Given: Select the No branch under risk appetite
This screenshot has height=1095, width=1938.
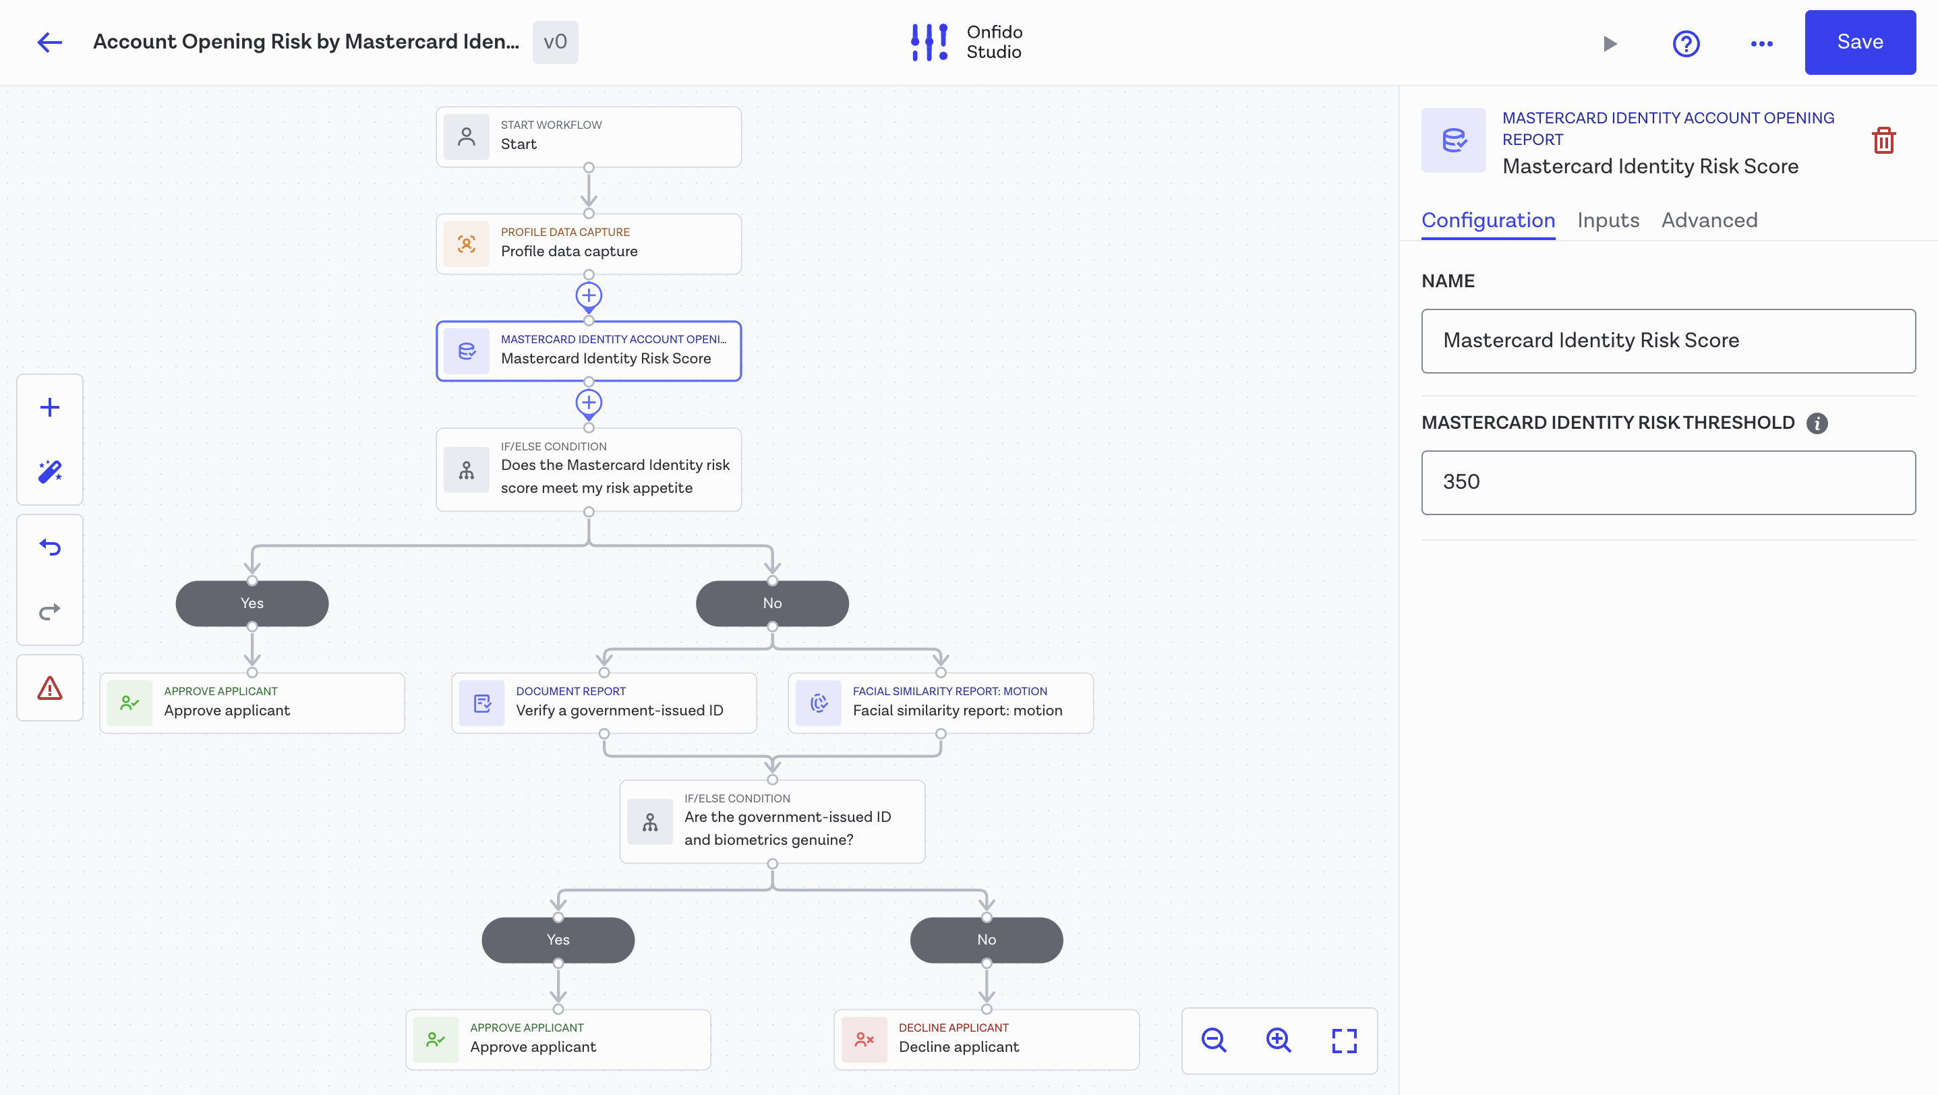Looking at the screenshot, I should click(x=772, y=603).
